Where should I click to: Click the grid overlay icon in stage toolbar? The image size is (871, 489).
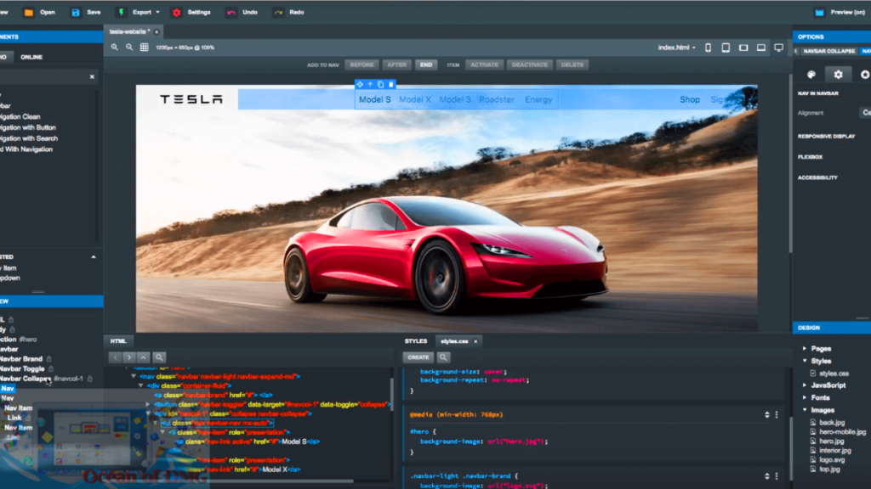[x=144, y=48]
